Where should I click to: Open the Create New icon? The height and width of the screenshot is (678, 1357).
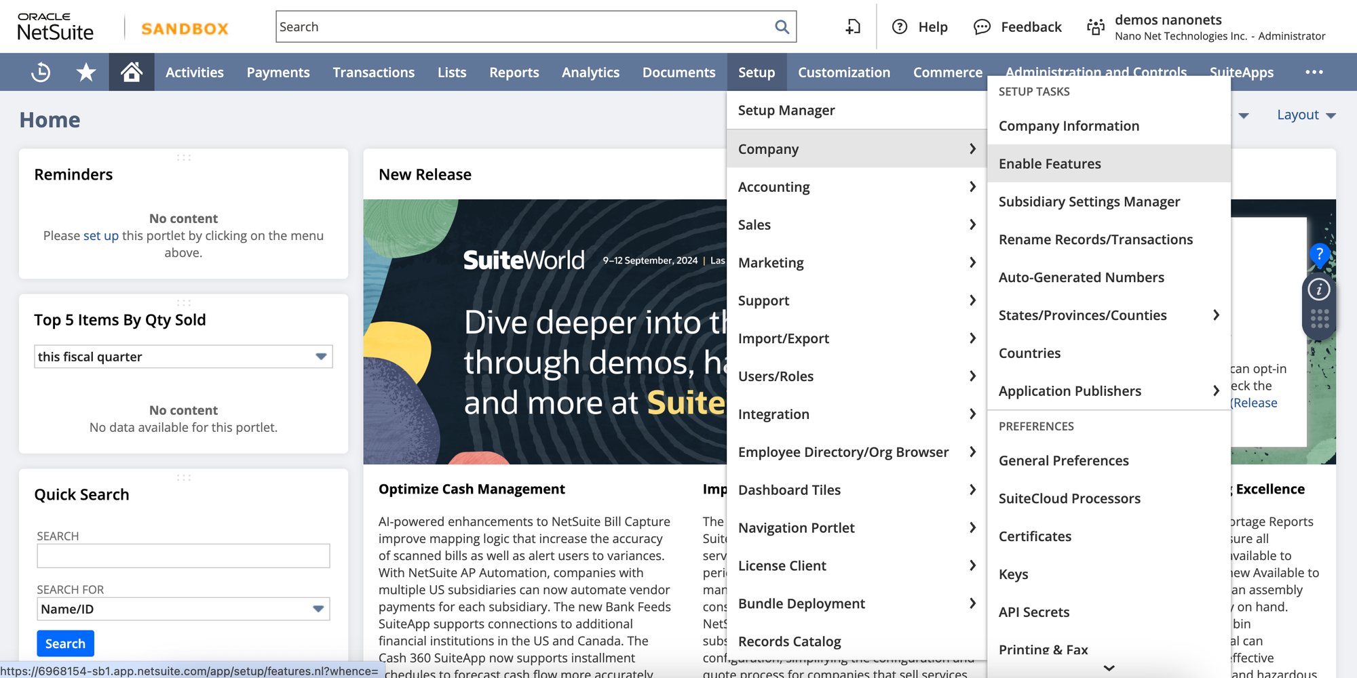tap(853, 27)
